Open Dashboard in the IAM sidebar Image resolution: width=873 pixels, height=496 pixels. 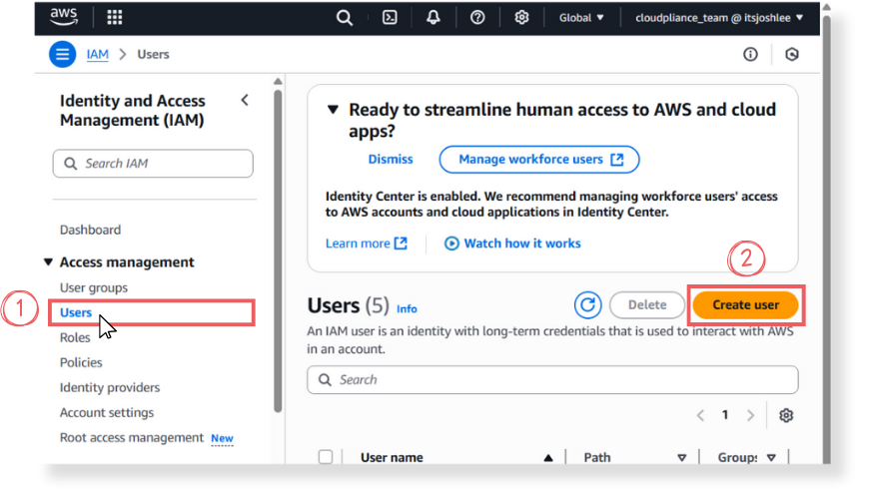click(x=90, y=230)
